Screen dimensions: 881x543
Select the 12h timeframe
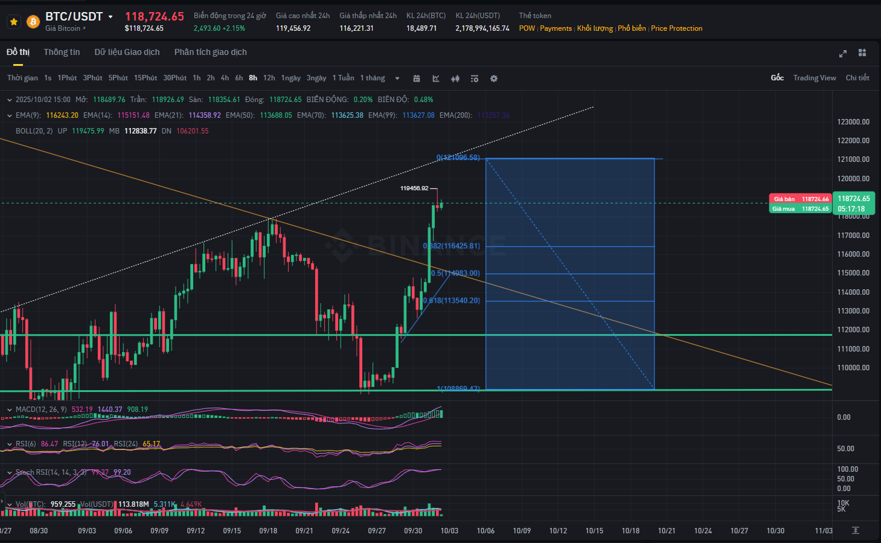(x=269, y=78)
